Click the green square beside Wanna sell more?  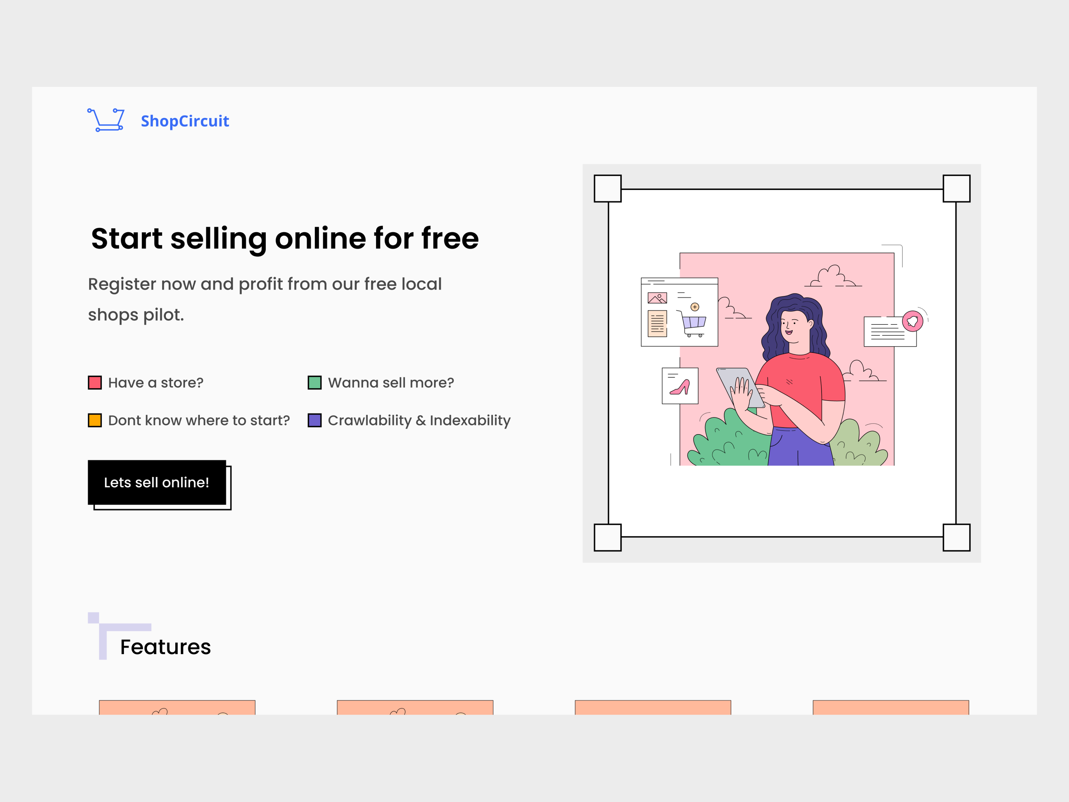pos(315,383)
